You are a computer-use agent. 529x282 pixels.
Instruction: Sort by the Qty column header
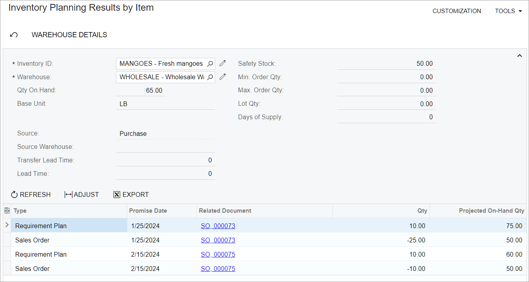pos(381,211)
